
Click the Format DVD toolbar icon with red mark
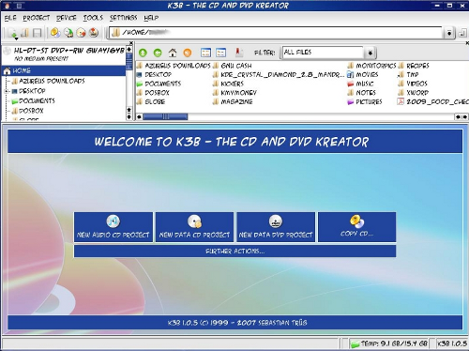click(81, 33)
